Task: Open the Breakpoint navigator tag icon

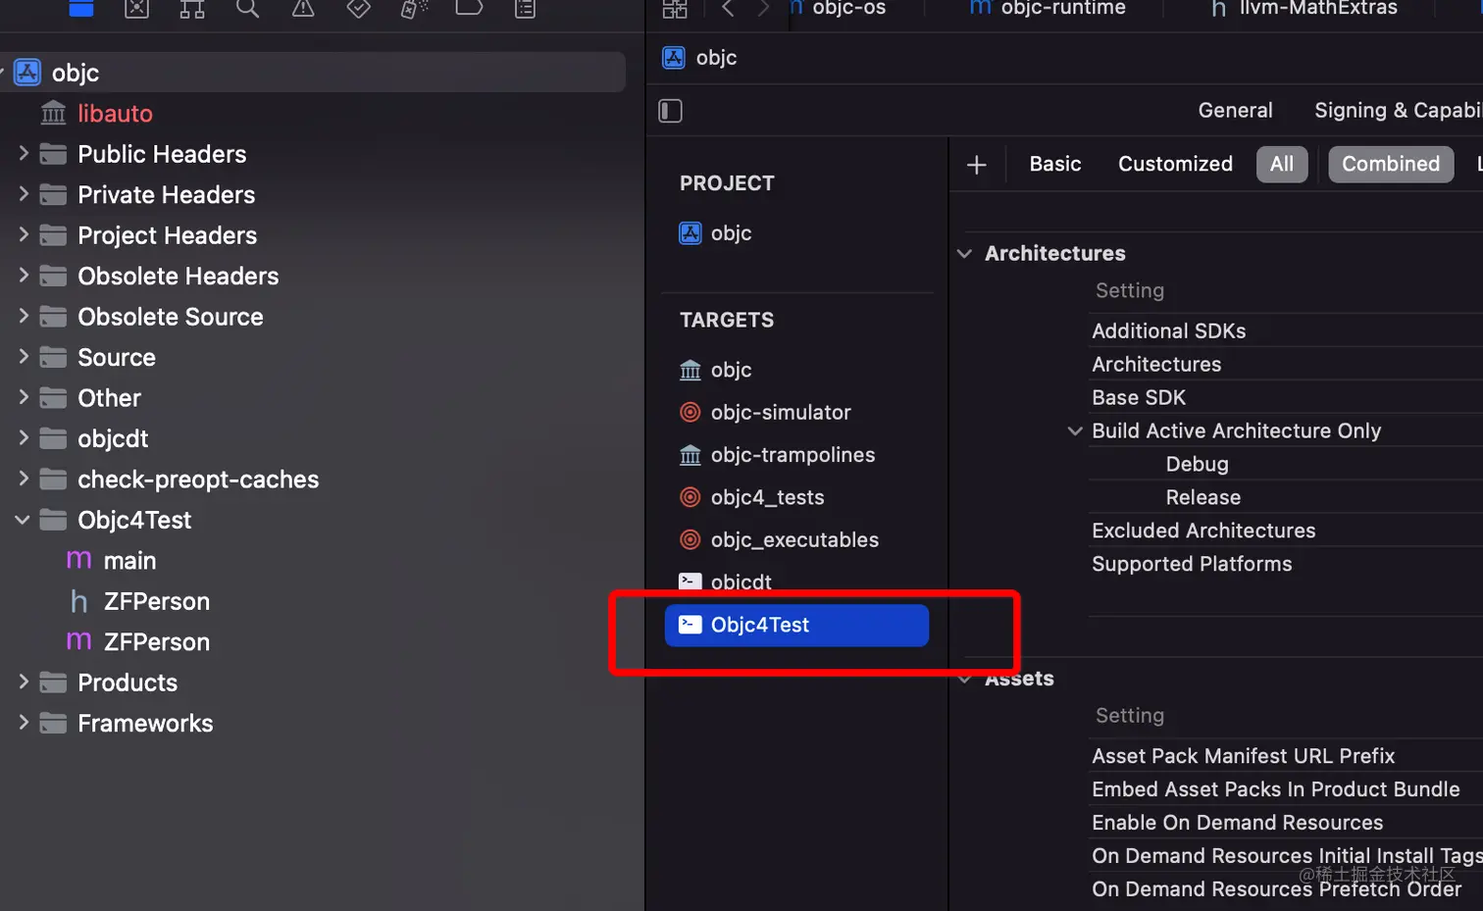Action: click(470, 8)
